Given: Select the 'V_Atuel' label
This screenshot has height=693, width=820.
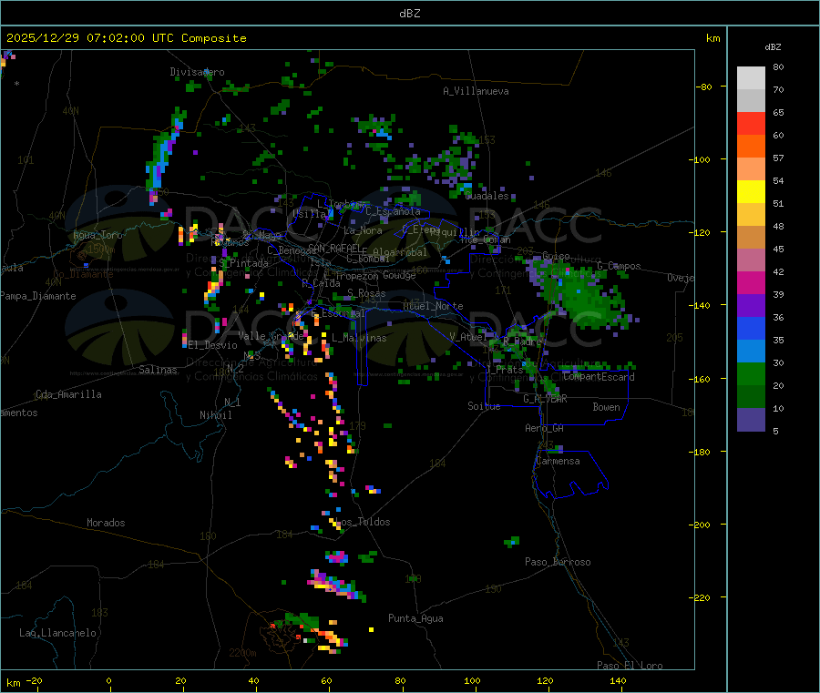Looking at the screenshot, I should pos(468,337).
